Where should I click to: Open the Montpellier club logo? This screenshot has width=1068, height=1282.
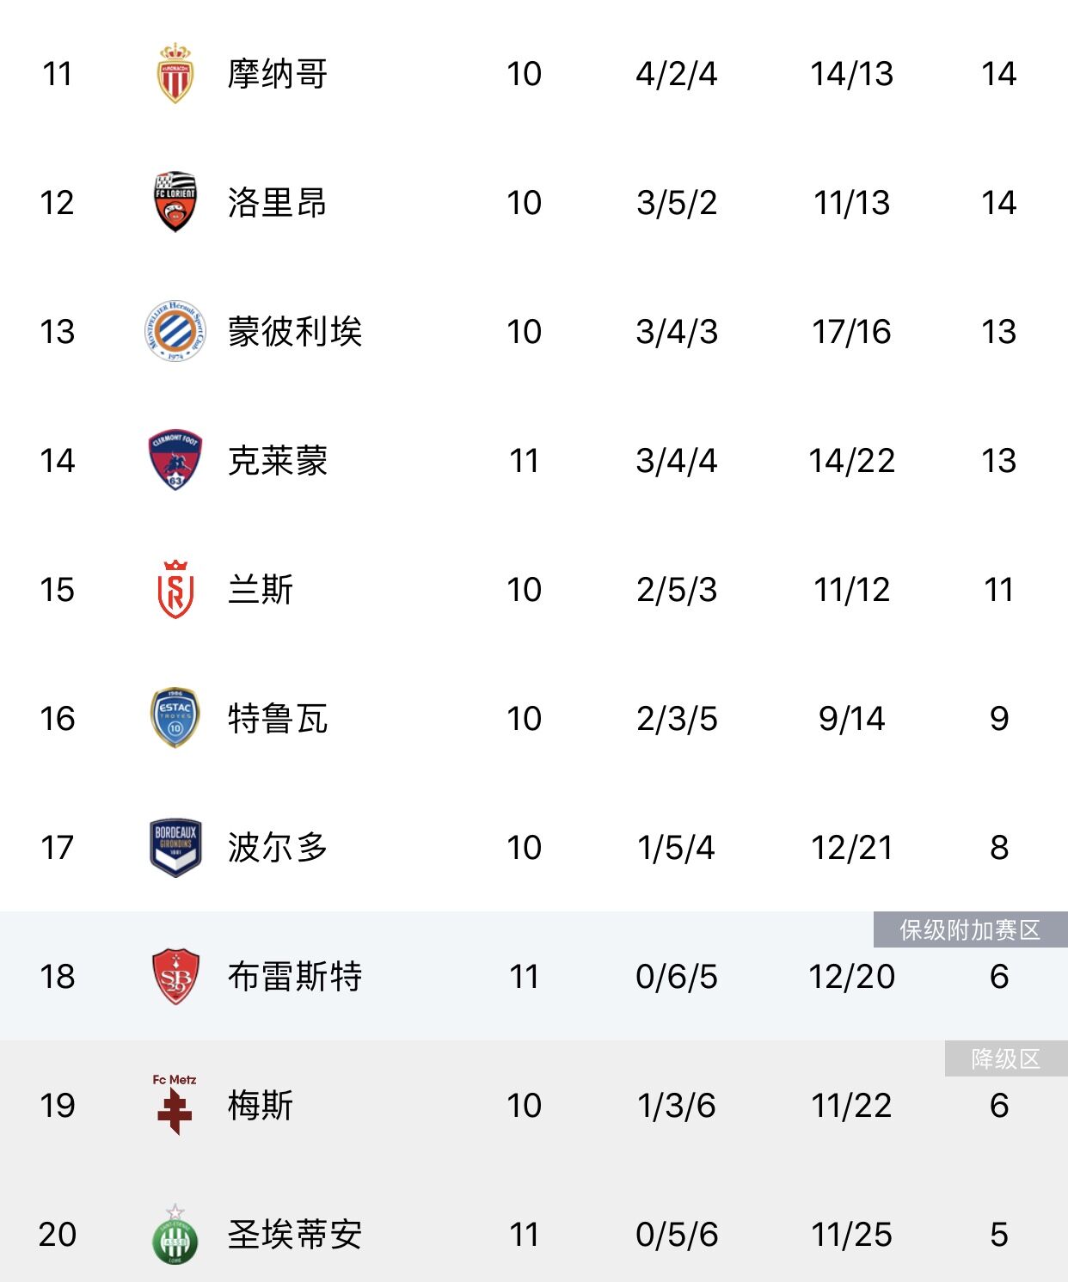click(x=175, y=331)
